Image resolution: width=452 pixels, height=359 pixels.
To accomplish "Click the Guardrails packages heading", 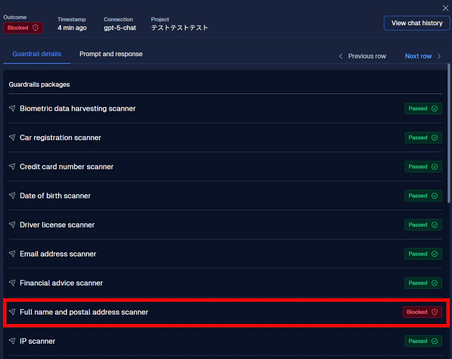I will click(39, 84).
